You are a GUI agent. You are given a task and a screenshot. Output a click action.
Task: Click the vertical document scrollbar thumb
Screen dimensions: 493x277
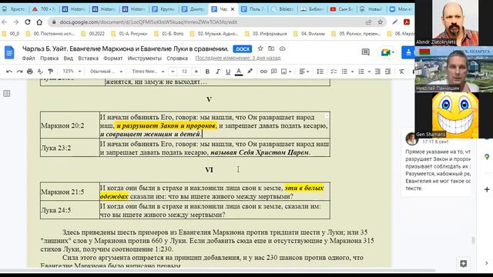pos(473,240)
